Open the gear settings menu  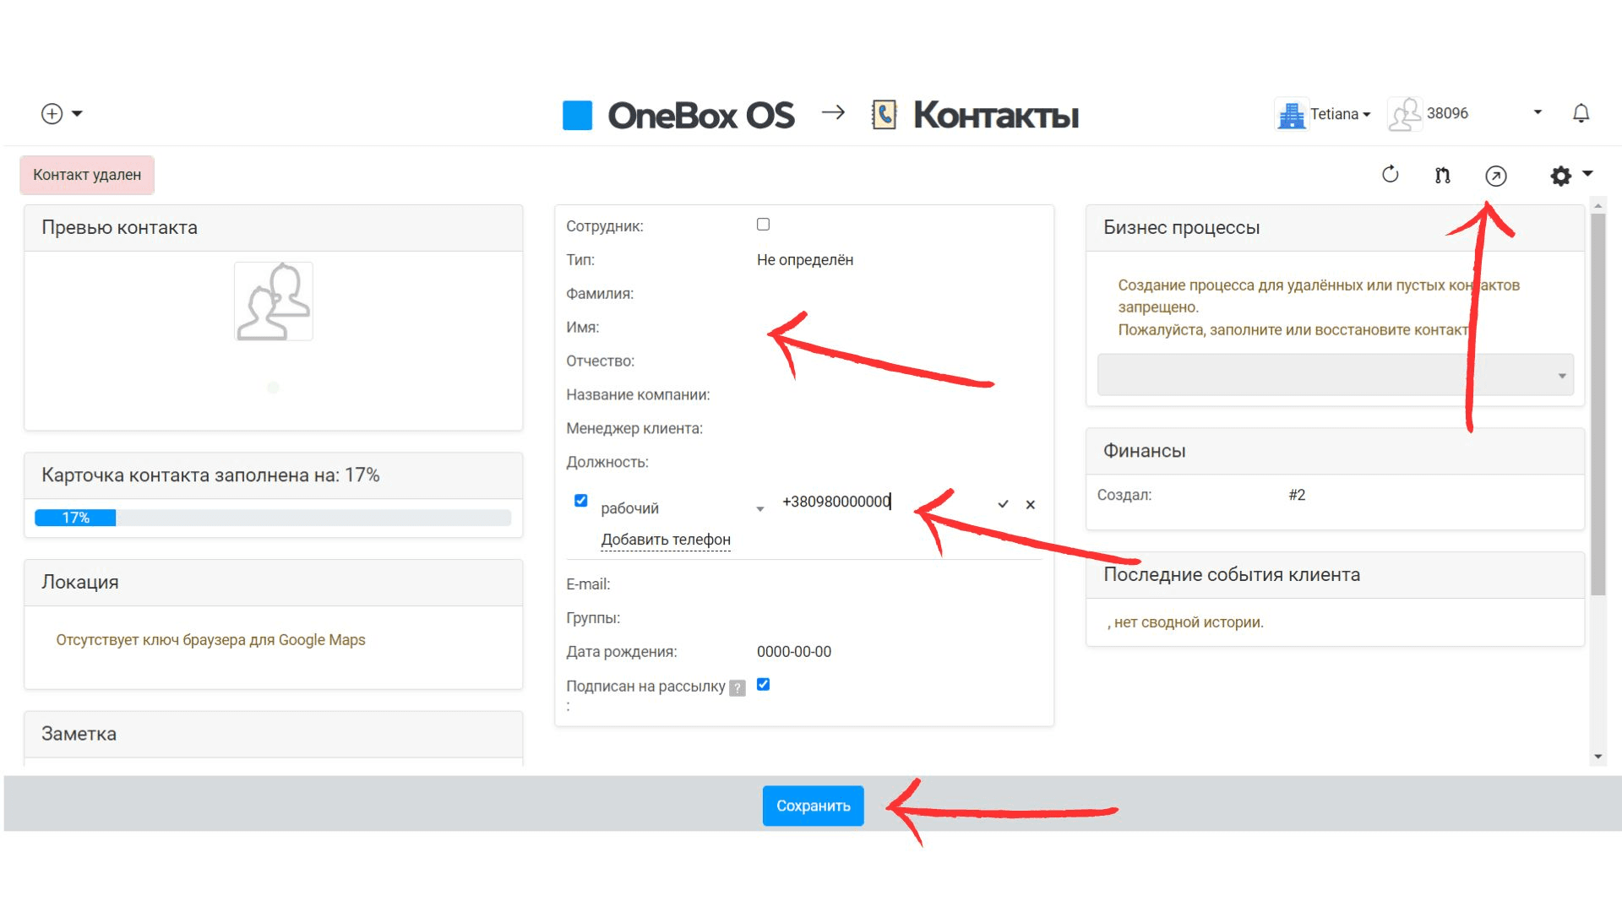point(1570,175)
